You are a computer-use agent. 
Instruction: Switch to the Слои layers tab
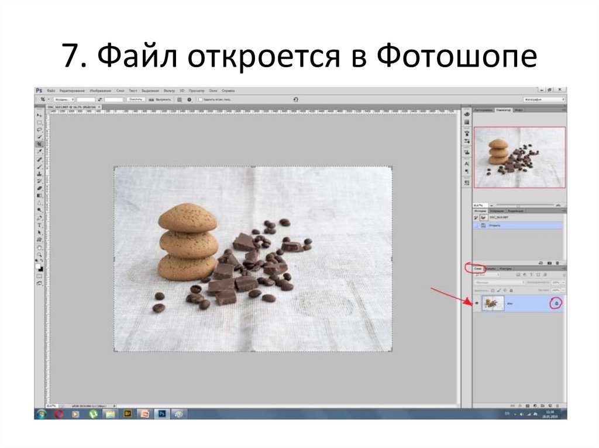(x=478, y=269)
